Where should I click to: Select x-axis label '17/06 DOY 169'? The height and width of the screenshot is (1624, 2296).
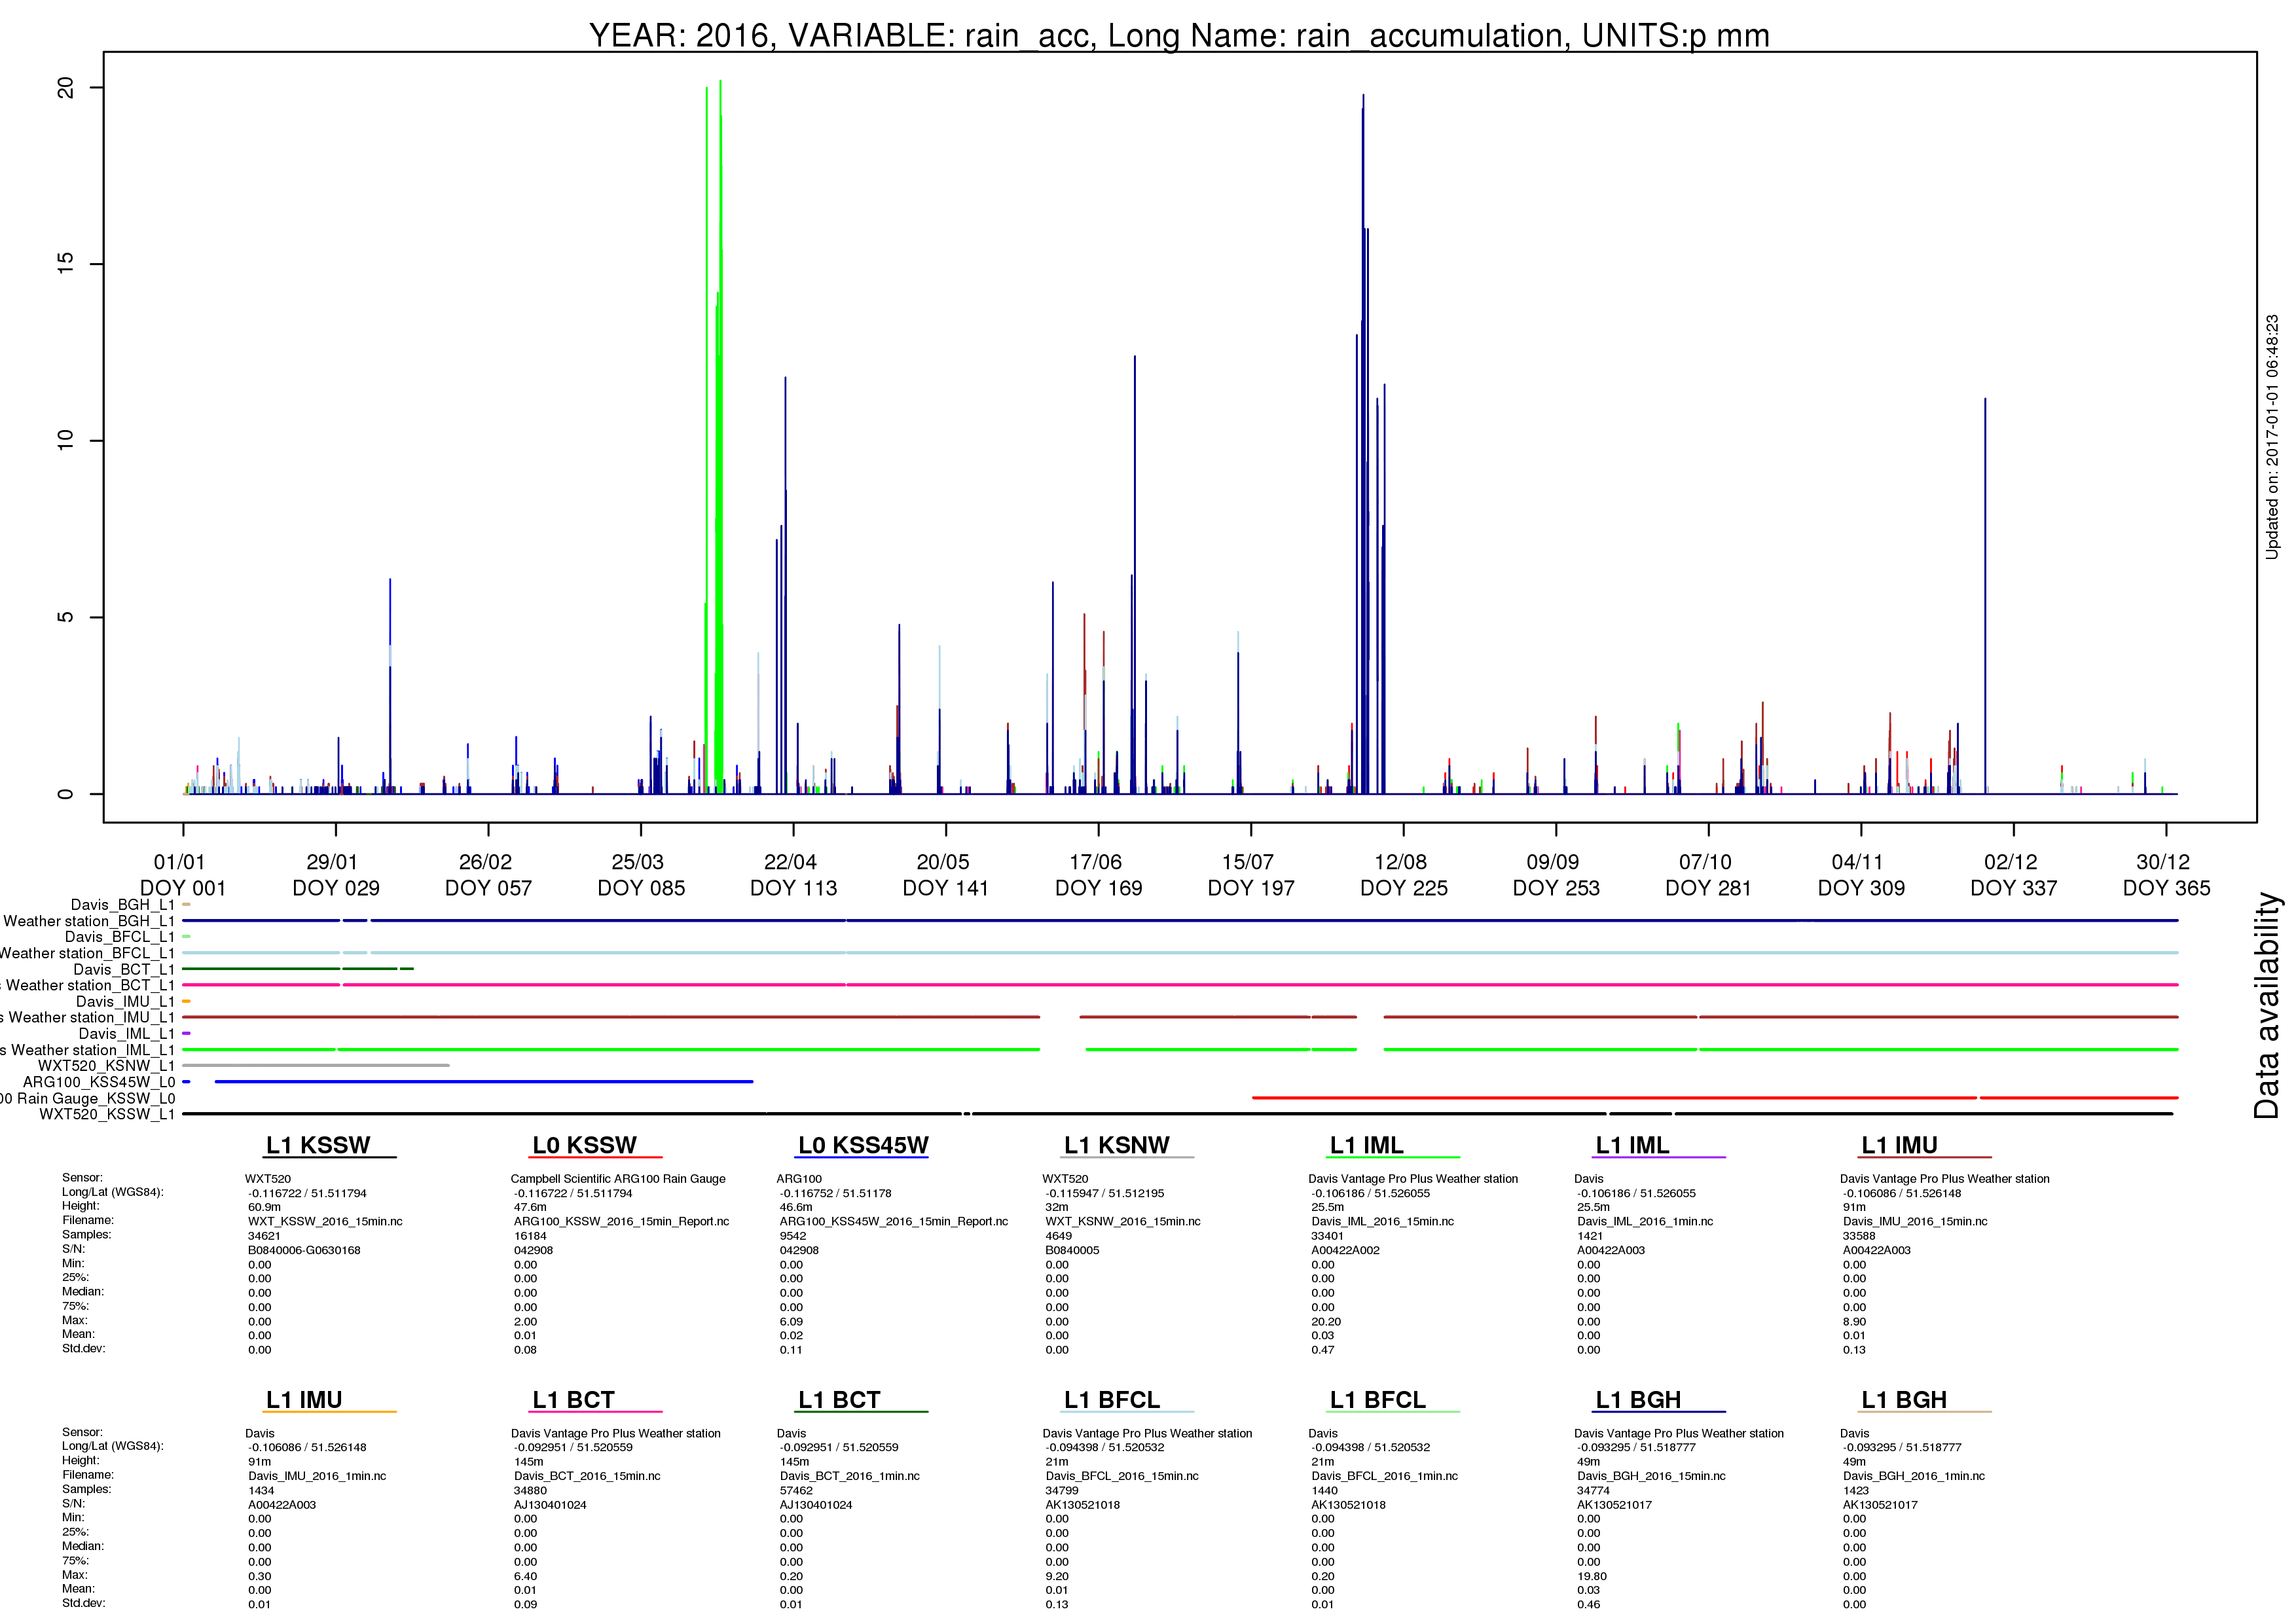(x=1098, y=875)
